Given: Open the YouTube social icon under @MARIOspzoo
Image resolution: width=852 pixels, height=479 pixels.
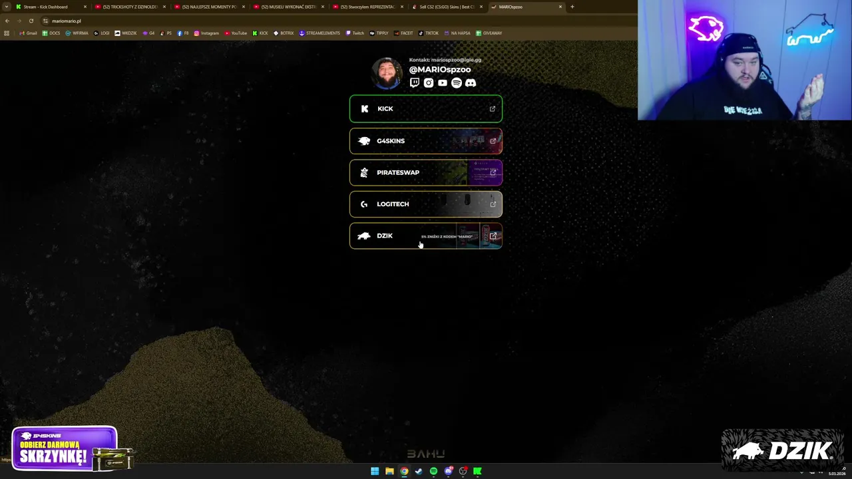Looking at the screenshot, I should click(x=443, y=82).
